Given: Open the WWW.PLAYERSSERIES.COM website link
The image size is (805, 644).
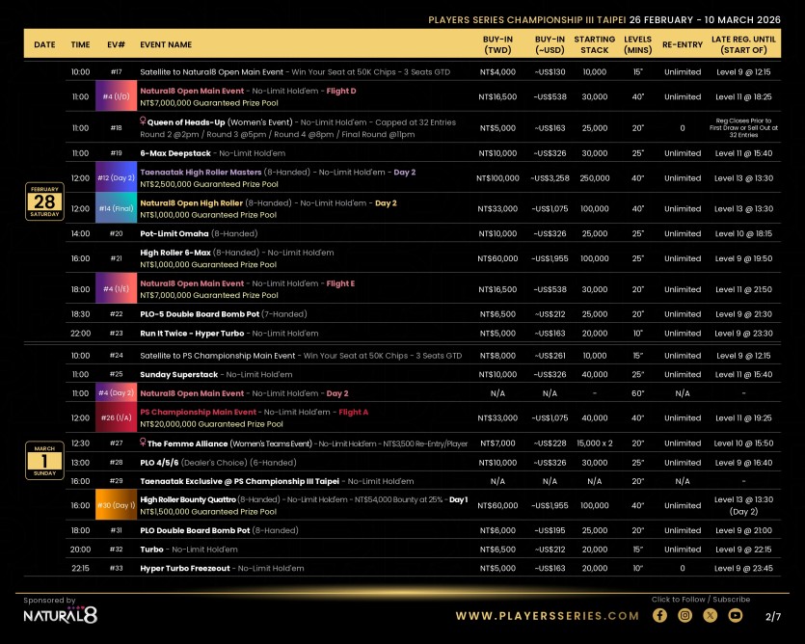Looking at the screenshot, I should (547, 616).
